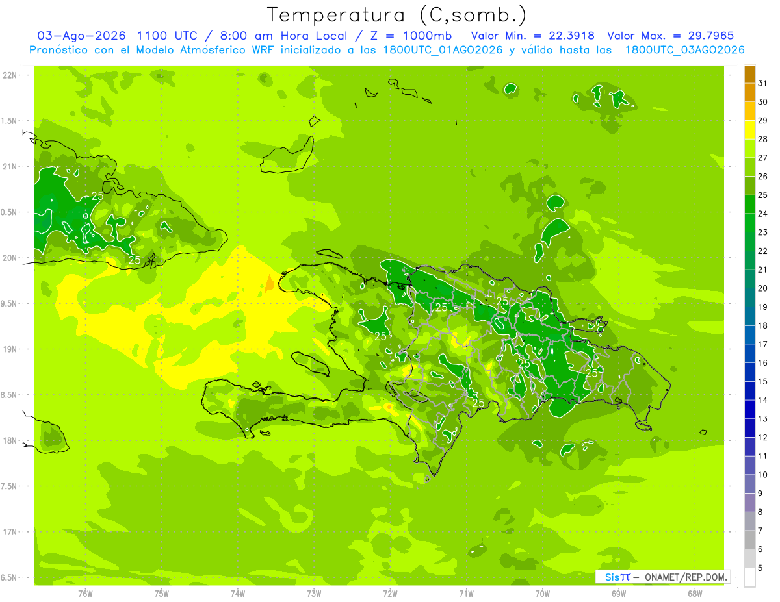780x602 pixels.
Task: Click the ONAMET/REP.DOM. credit label
Action: (686, 577)
